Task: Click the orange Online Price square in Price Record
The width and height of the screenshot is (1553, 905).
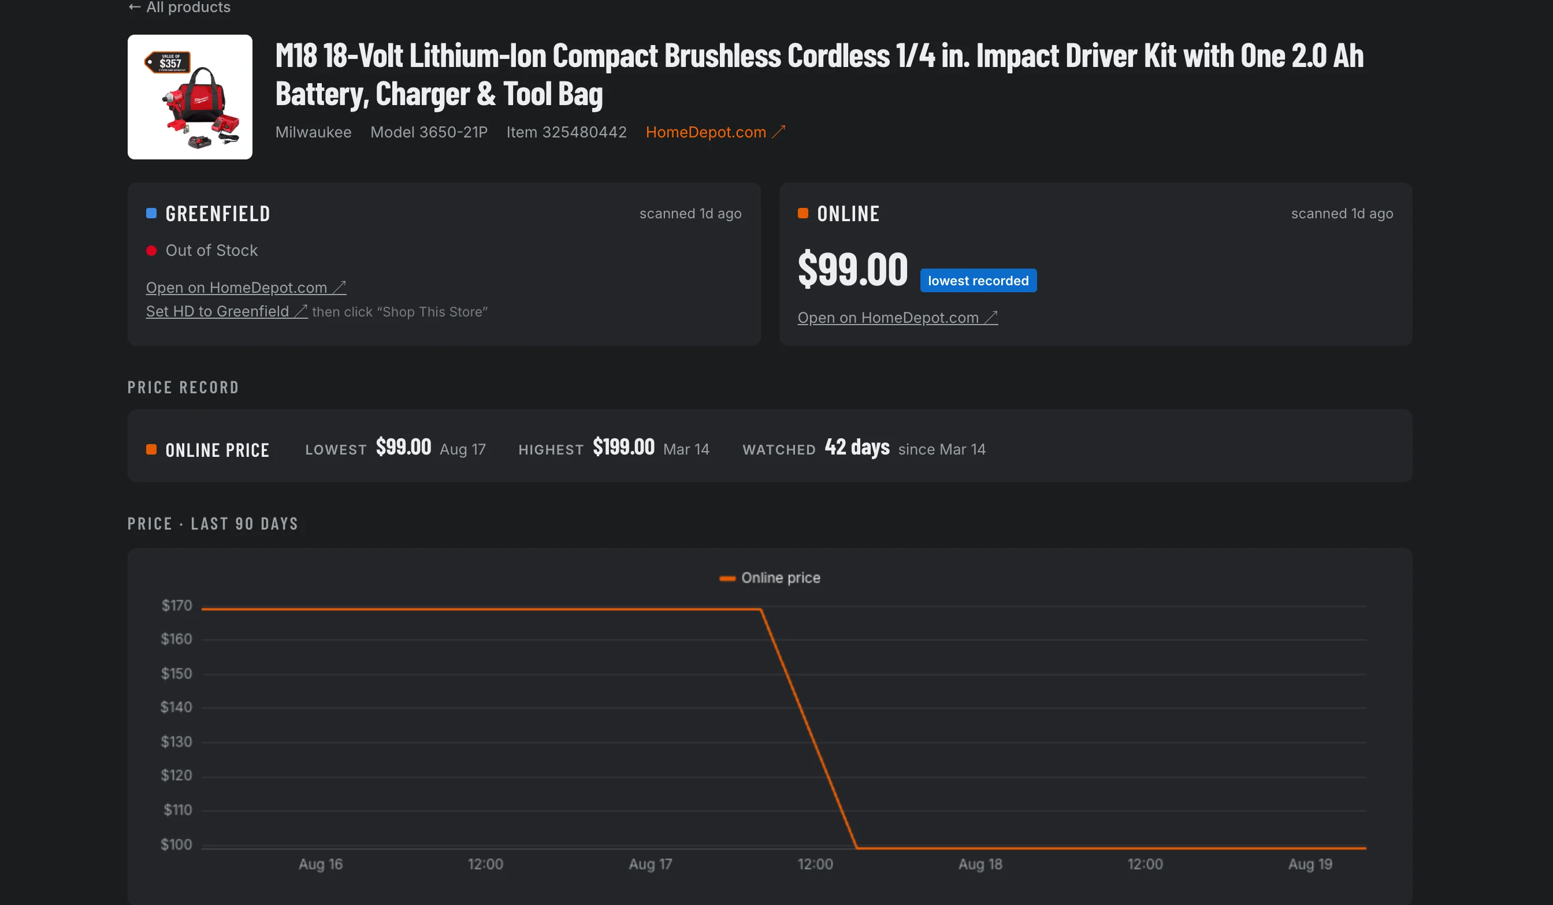Action: click(151, 450)
